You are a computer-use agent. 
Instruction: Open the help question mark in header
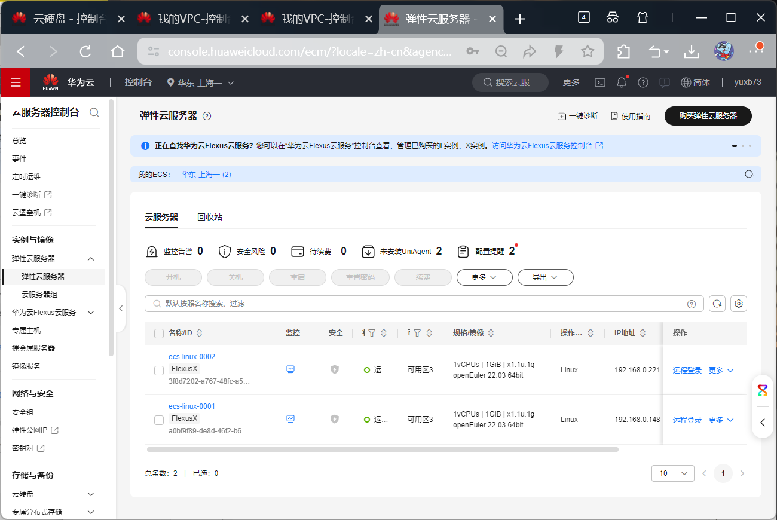pyautogui.click(x=643, y=82)
